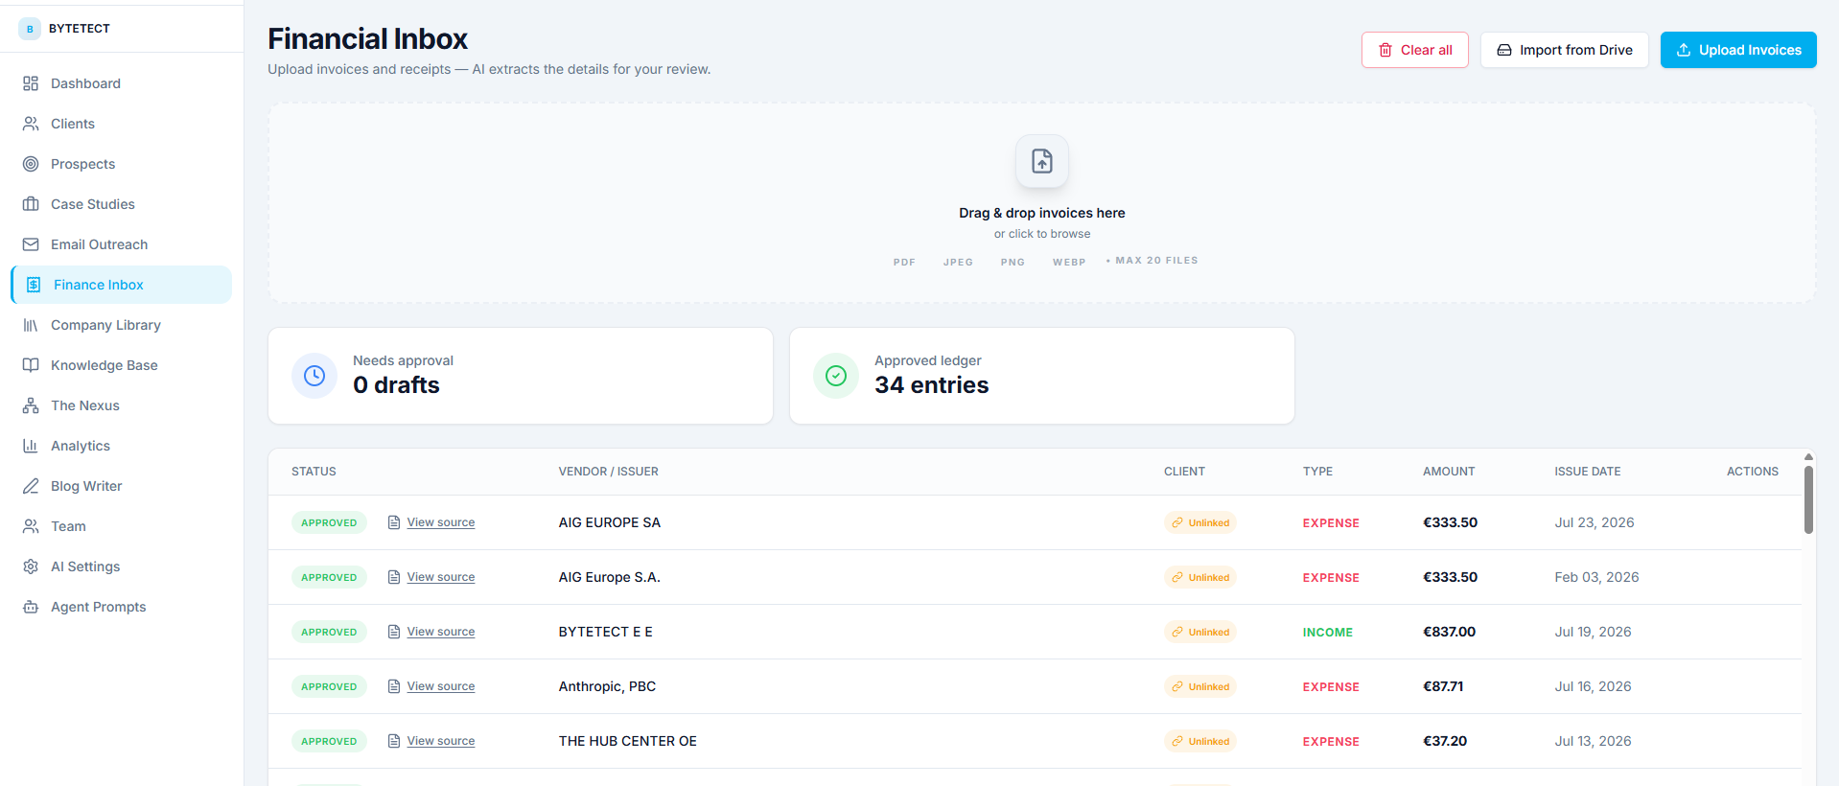Open Email Outreach page
This screenshot has height=786, width=1839.
point(122,244)
